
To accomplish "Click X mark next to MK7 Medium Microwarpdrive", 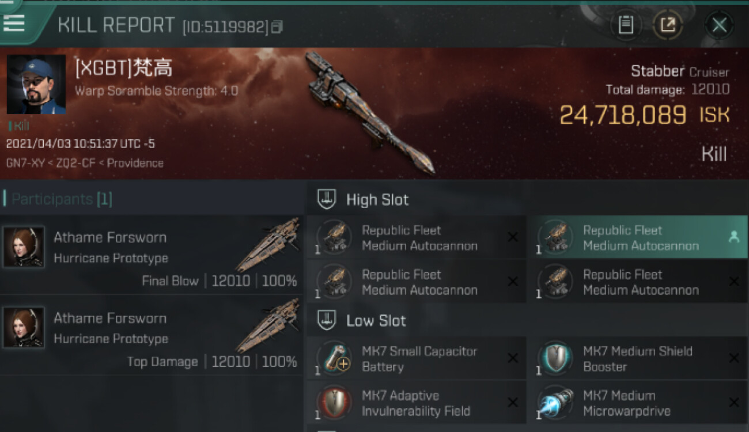I will tap(734, 403).
